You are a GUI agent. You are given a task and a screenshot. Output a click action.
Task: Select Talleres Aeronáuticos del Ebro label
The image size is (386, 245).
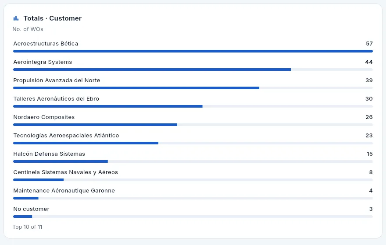click(56, 99)
